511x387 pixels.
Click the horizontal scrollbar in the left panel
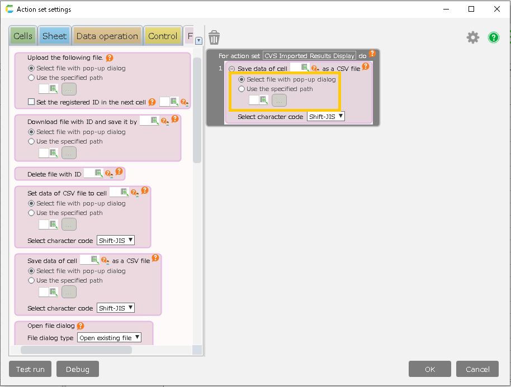(76, 350)
